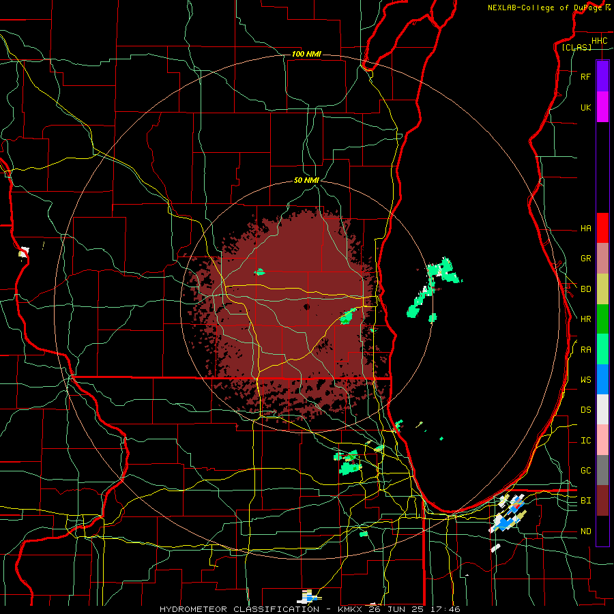Click the DS legend label

(x=585, y=409)
